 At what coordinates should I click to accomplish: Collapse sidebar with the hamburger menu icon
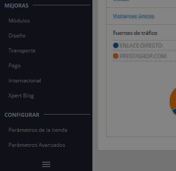46,164
